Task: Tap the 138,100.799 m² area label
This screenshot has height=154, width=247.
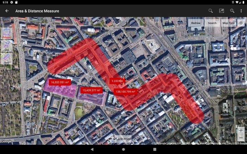Action: pos(126,91)
